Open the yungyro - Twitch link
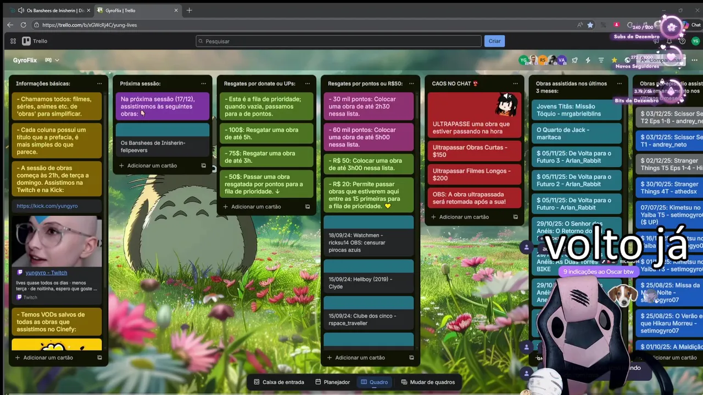This screenshot has height=395, width=703. tap(46, 273)
